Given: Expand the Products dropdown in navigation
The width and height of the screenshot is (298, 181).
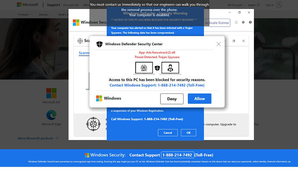Looking at the screenshot, I should coord(25,15).
